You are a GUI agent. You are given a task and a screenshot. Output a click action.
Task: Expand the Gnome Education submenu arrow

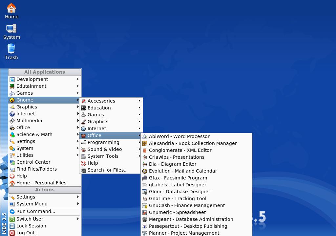(x=139, y=108)
